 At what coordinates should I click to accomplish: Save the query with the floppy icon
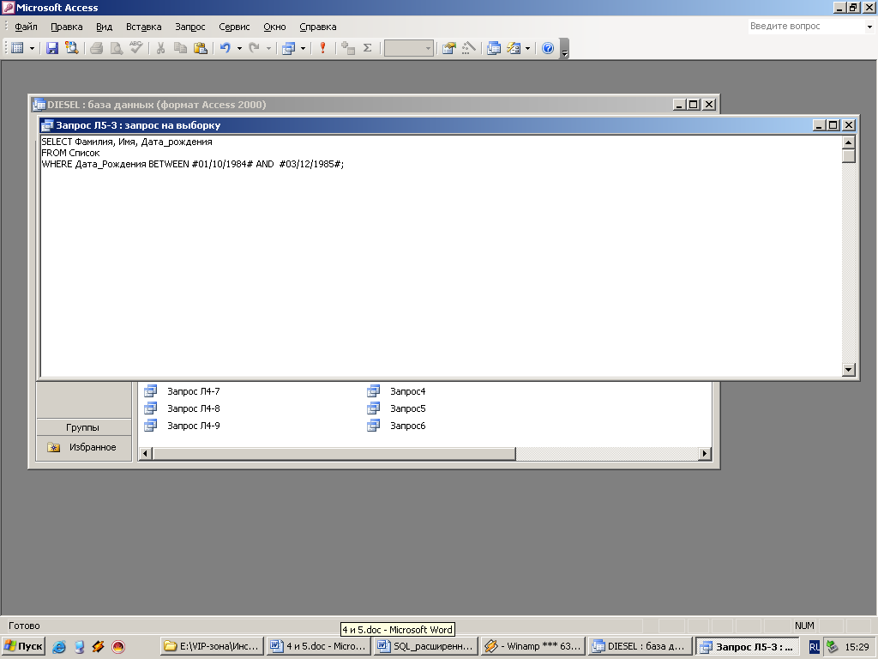coord(52,48)
